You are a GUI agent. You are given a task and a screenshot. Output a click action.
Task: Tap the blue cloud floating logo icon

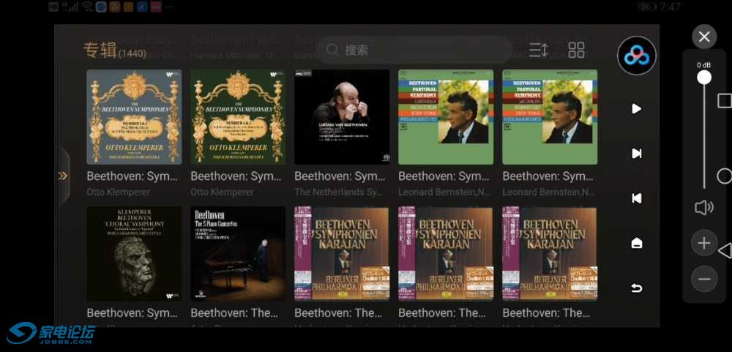637,56
